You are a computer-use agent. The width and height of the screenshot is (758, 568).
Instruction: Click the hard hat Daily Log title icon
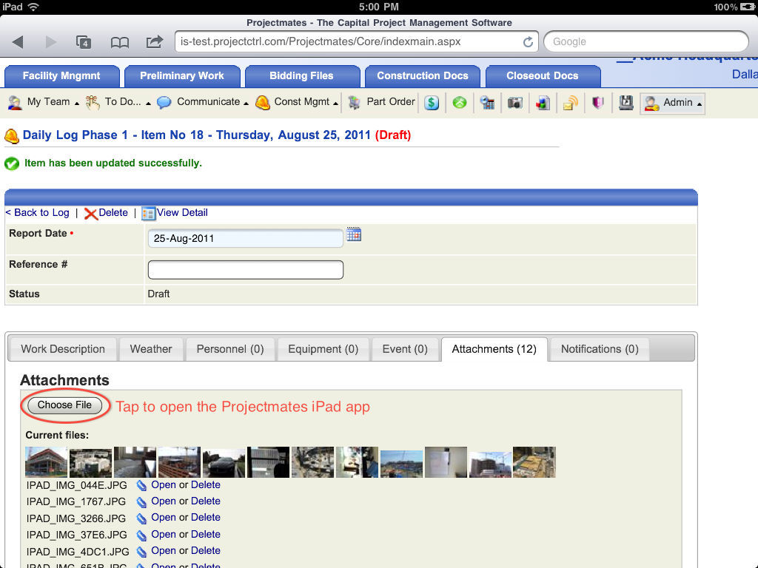tap(12, 136)
